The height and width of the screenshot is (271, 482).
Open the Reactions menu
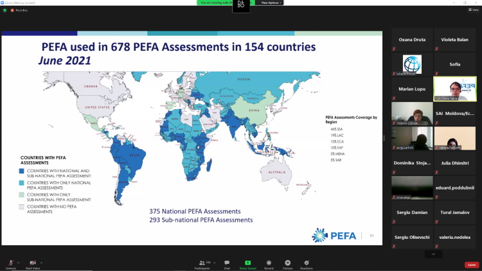[307, 264]
